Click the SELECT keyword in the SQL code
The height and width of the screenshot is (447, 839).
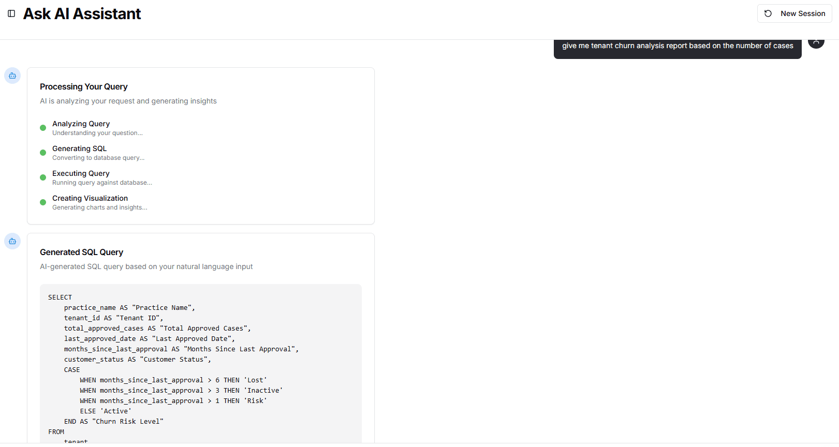pyautogui.click(x=60, y=297)
